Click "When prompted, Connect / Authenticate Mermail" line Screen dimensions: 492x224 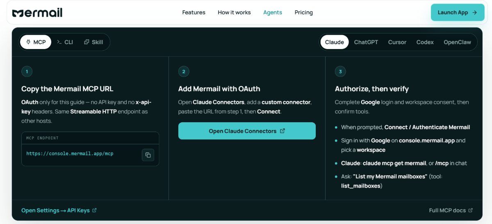405,127
